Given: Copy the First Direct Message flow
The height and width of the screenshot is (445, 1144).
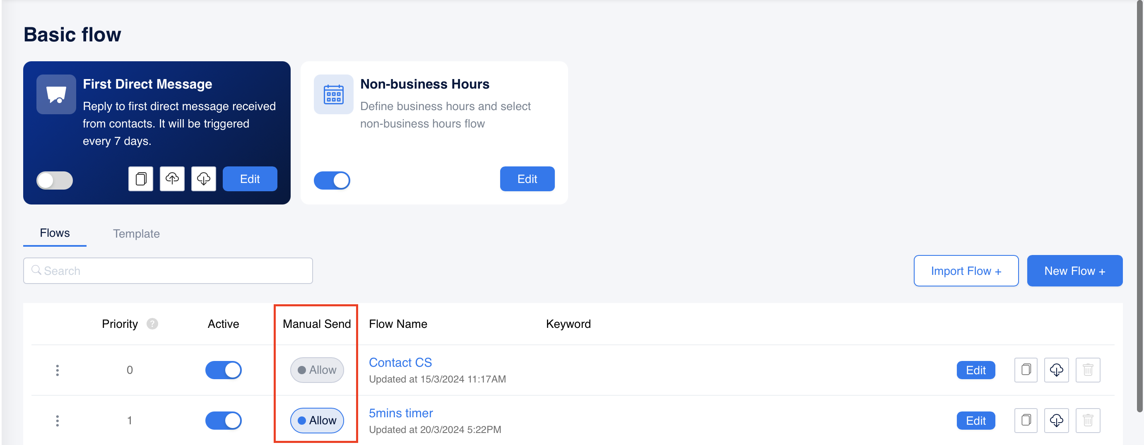Looking at the screenshot, I should (141, 179).
